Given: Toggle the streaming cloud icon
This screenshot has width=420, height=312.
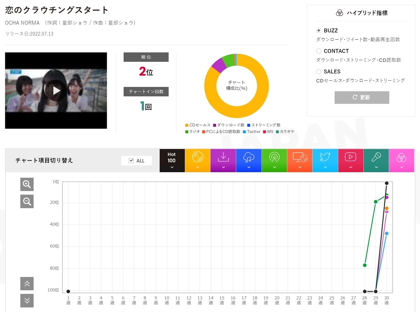Looking at the screenshot, I should point(248,160).
